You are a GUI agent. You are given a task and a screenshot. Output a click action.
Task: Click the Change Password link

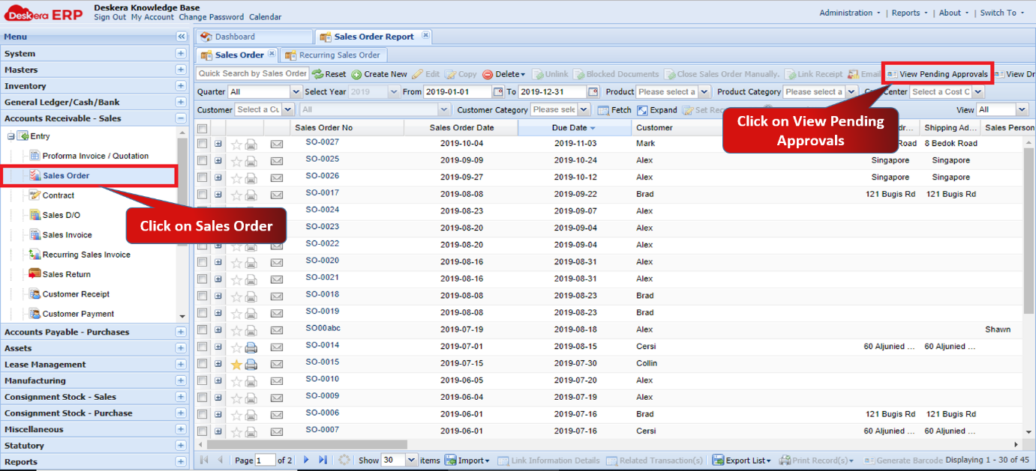click(x=212, y=17)
